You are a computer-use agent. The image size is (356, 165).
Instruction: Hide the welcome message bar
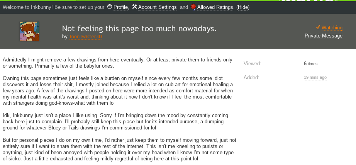tap(243, 7)
